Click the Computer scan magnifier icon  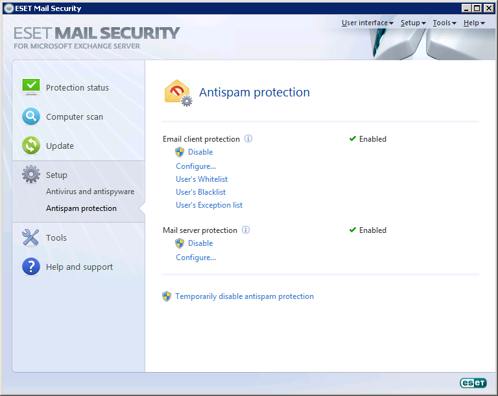(31, 116)
